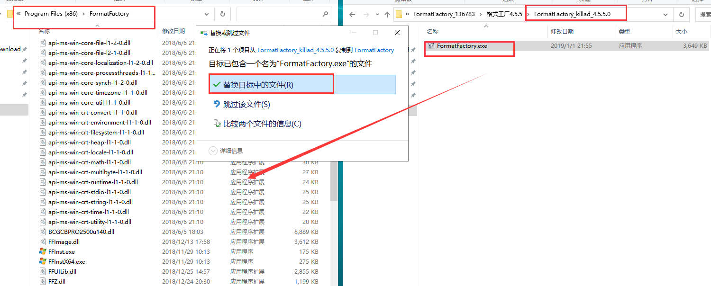Screen dimensions: 711x286
Task: Click dll icon beside FFImage.dll
Action: point(43,241)
